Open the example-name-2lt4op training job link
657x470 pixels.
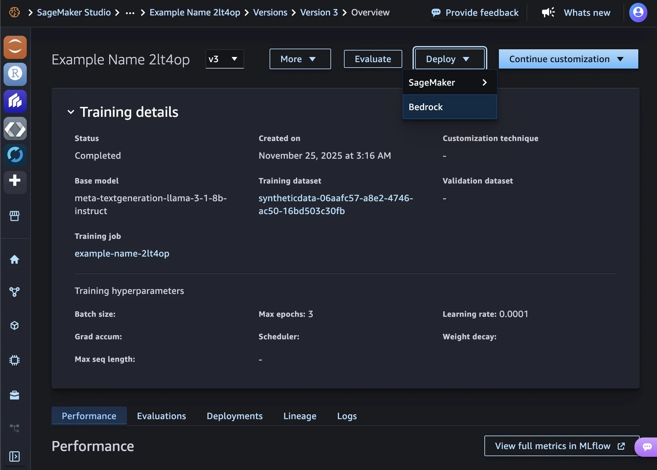(122, 253)
